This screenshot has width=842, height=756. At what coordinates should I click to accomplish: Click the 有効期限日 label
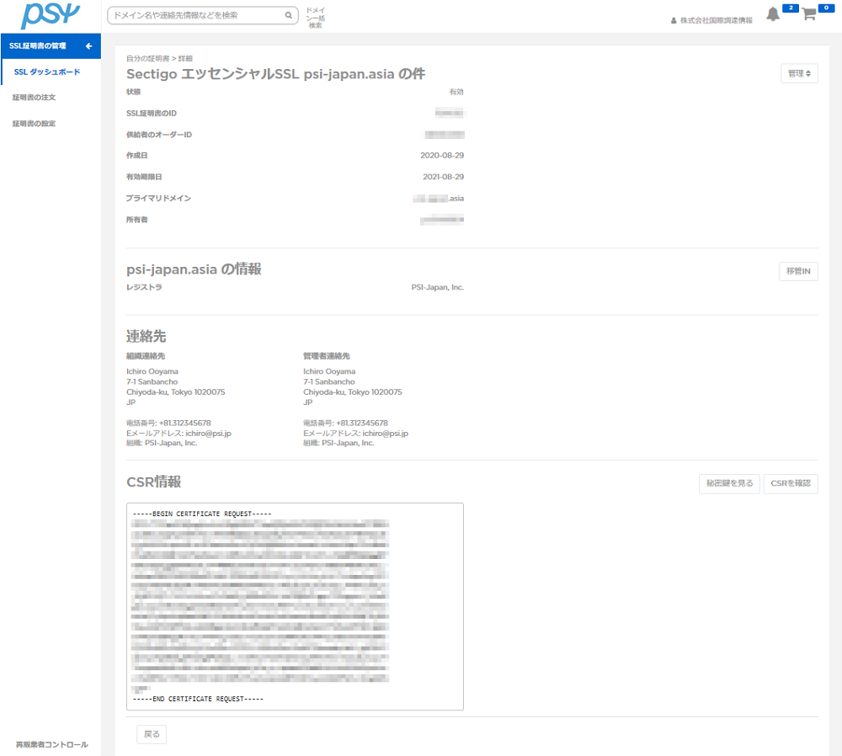(x=144, y=177)
